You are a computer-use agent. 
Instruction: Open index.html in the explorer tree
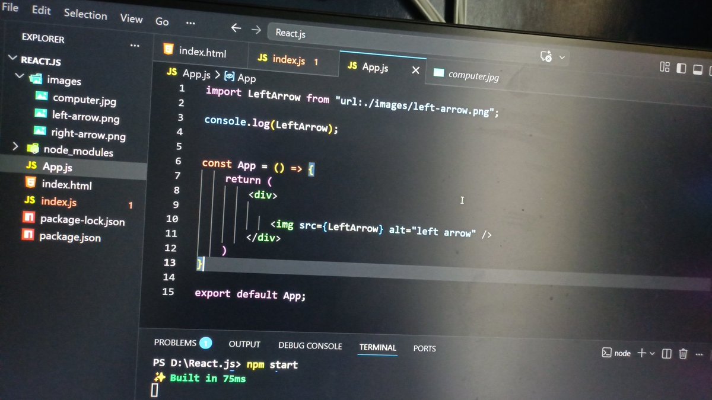66,185
